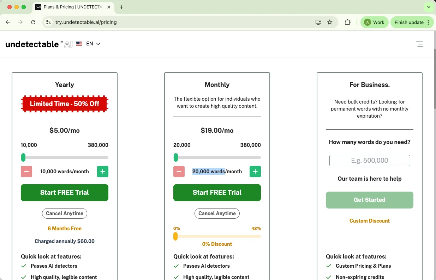Screen dimensions: 436x280
Task: Open the browser extensions puzzle icon
Action: click(347, 22)
